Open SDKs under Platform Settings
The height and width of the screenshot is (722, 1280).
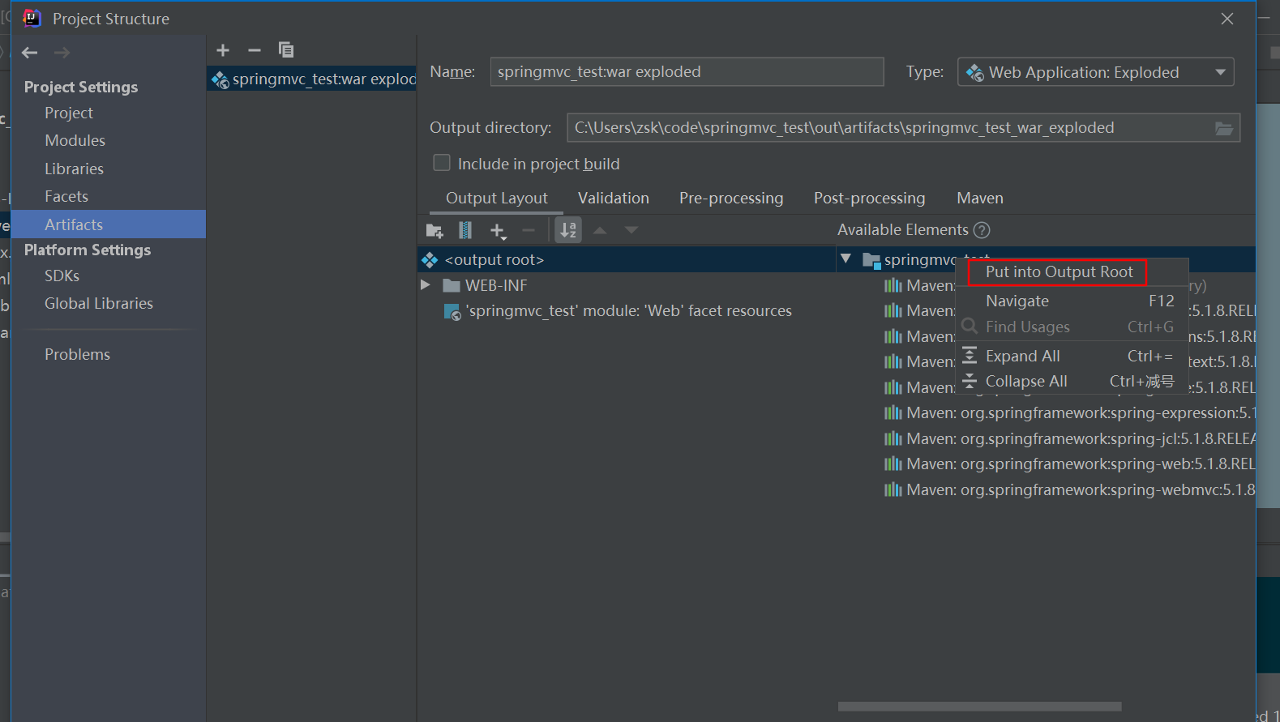[62, 276]
